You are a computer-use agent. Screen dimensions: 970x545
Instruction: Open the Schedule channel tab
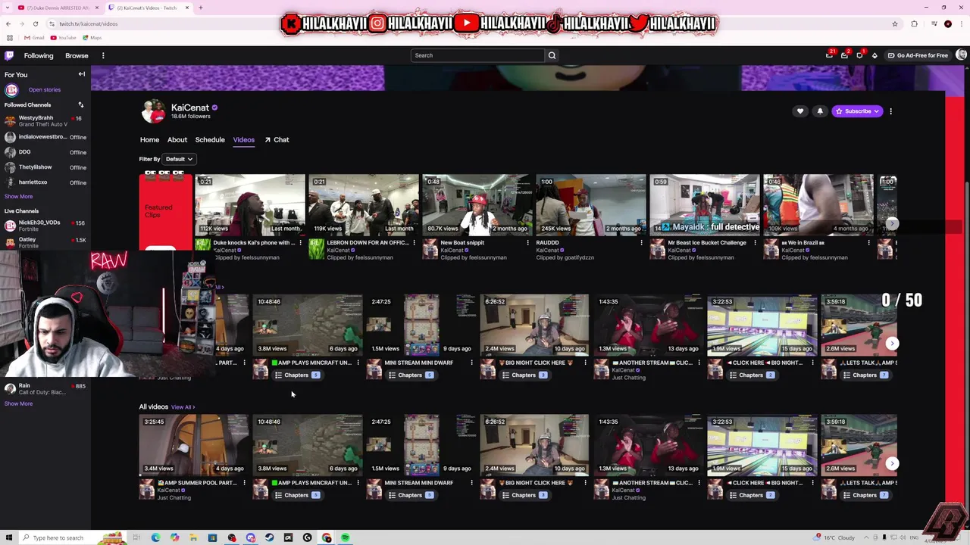point(210,140)
